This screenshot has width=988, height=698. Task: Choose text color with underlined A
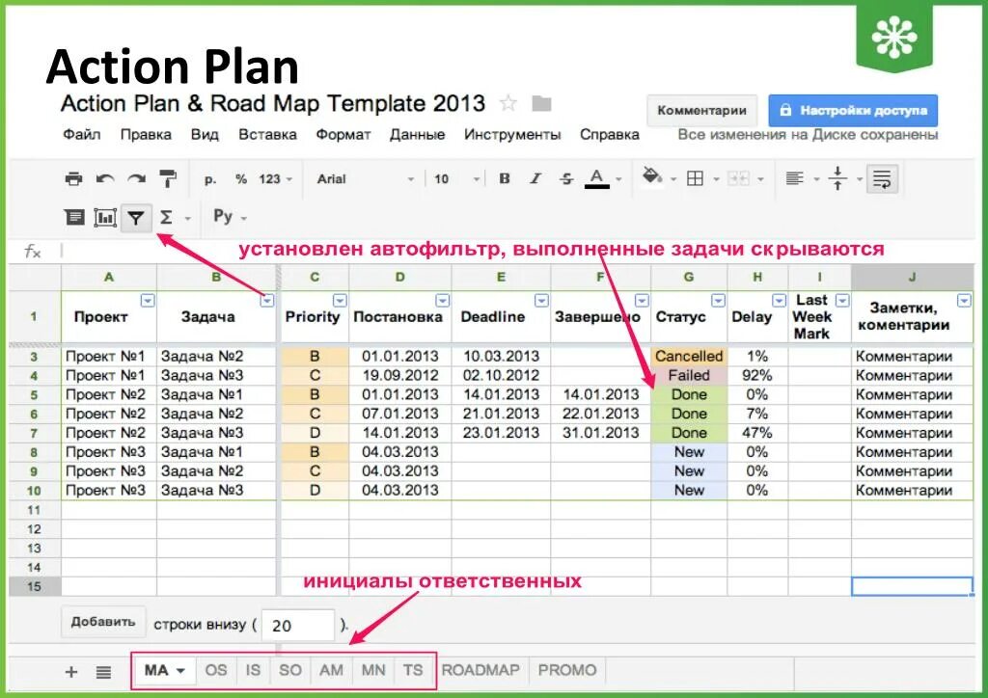click(596, 178)
